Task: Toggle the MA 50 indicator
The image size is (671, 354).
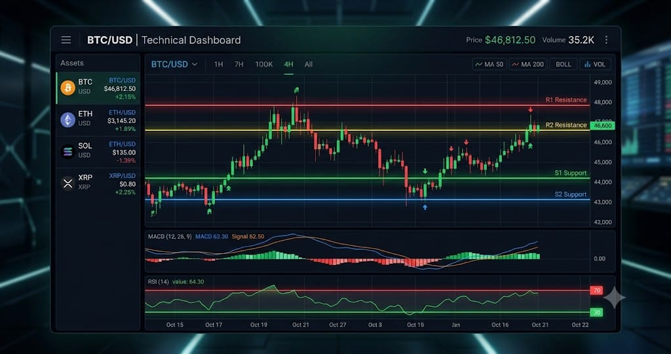Action: point(489,64)
